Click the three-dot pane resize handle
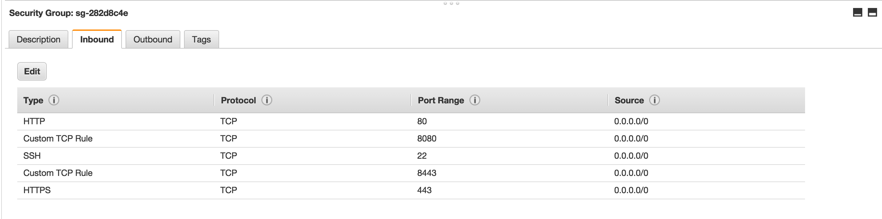Screen dimensions: 882x219 point(451,3)
